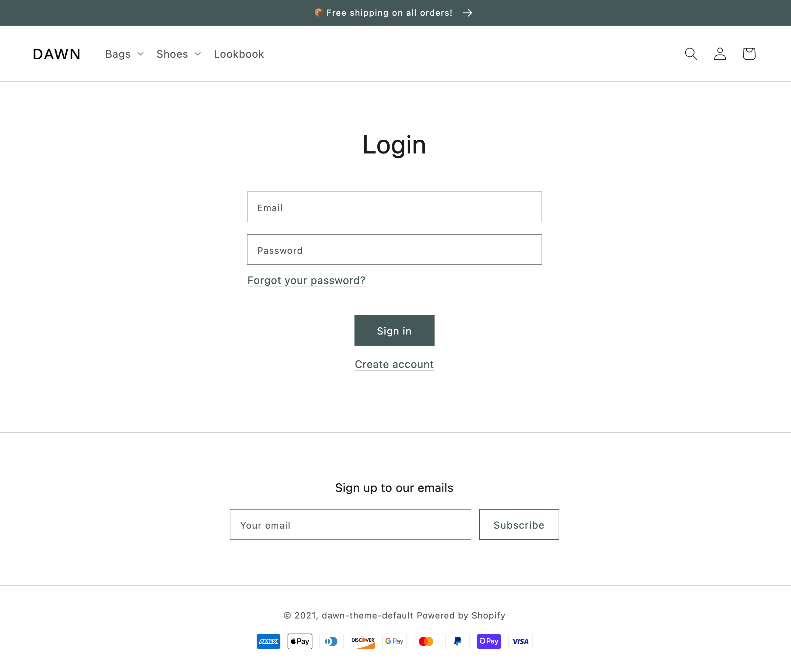
Task: Click the account user icon
Action: click(720, 54)
